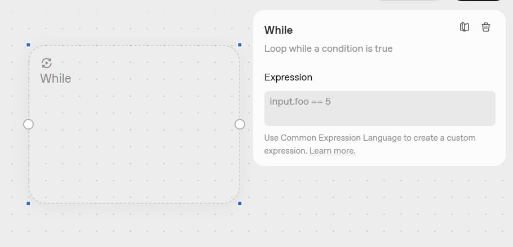Viewport: 513px width, 247px height.
Task: Click the empty interior of the While node
Action: pyautogui.click(x=134, y=141)
